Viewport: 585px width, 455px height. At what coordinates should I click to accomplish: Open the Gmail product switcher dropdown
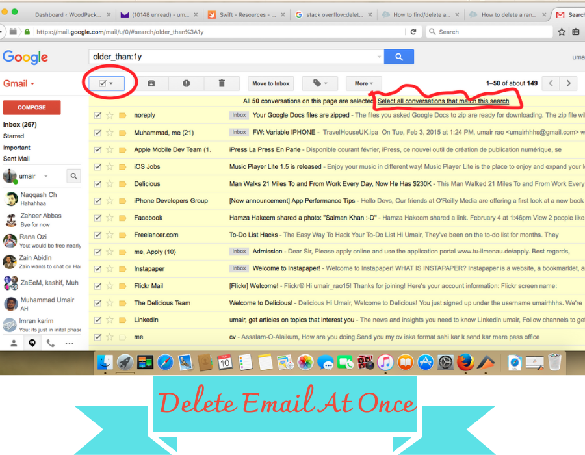(19, 84)
